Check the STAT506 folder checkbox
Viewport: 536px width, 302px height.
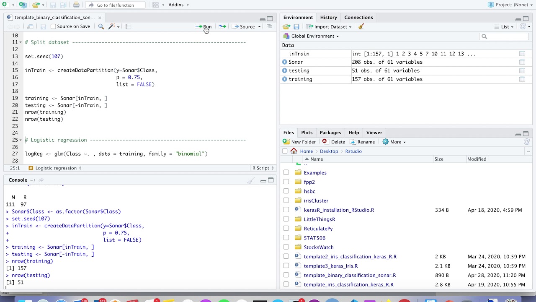point(286,238)
